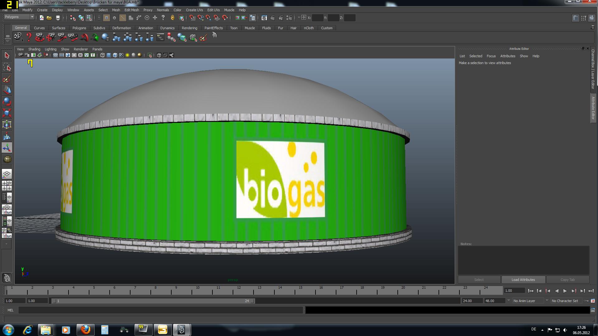Open the viewport Shading menu
This screenshot has width=598, height=336.
click(34, 49)
